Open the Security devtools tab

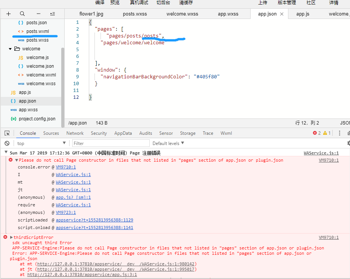pyautogui.click(x=99, y=133)
